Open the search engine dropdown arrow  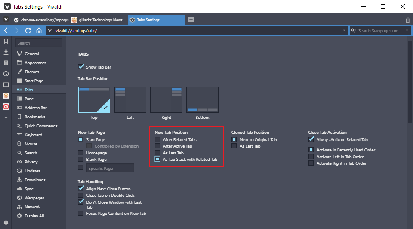point(407,30)
